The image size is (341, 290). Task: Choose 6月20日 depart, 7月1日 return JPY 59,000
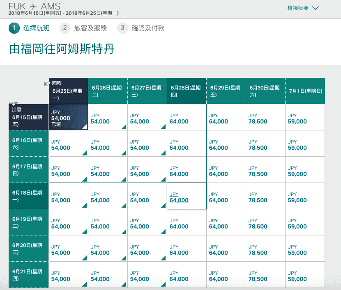point(305,249)
